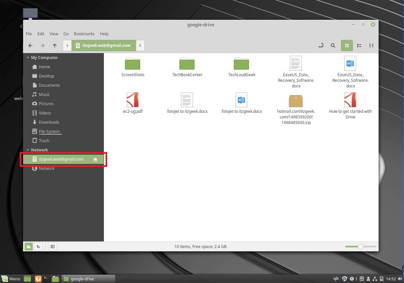404x283 pixels.
Task: Click the back navigation arrow
Action: [30, 46]
